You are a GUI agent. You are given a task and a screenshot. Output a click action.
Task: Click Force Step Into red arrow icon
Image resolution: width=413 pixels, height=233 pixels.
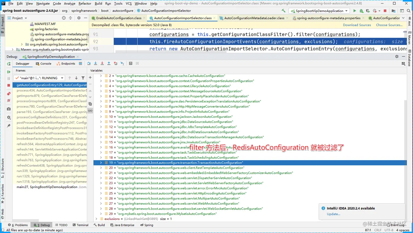pos(102,63)
